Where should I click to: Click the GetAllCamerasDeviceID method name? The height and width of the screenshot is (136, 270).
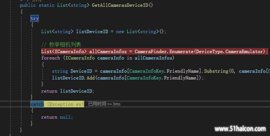[120, 5]
